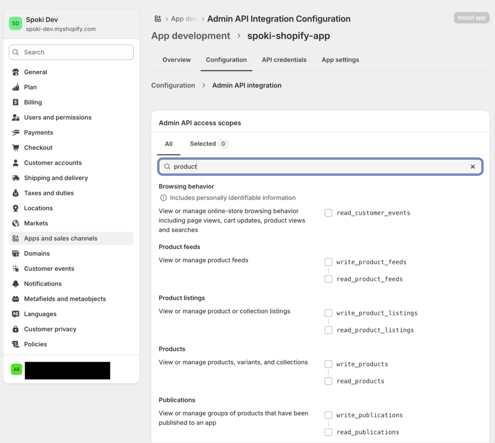Enable the write_products scope checkbox

(x=328, y=364)
